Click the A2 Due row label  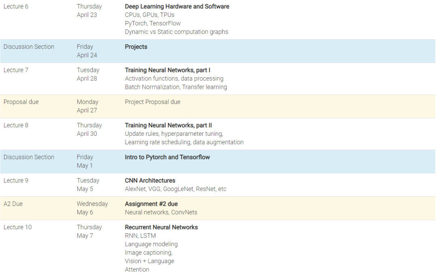click(13, 204)
